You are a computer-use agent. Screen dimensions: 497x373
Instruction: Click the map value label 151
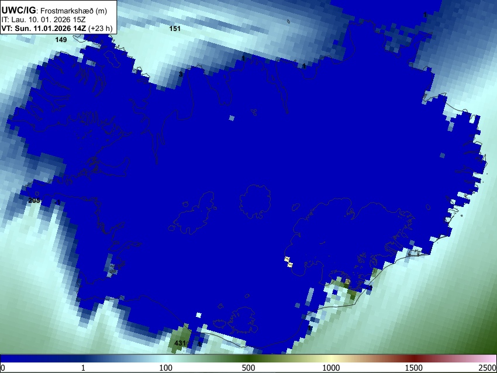click(x=175, y=29)
